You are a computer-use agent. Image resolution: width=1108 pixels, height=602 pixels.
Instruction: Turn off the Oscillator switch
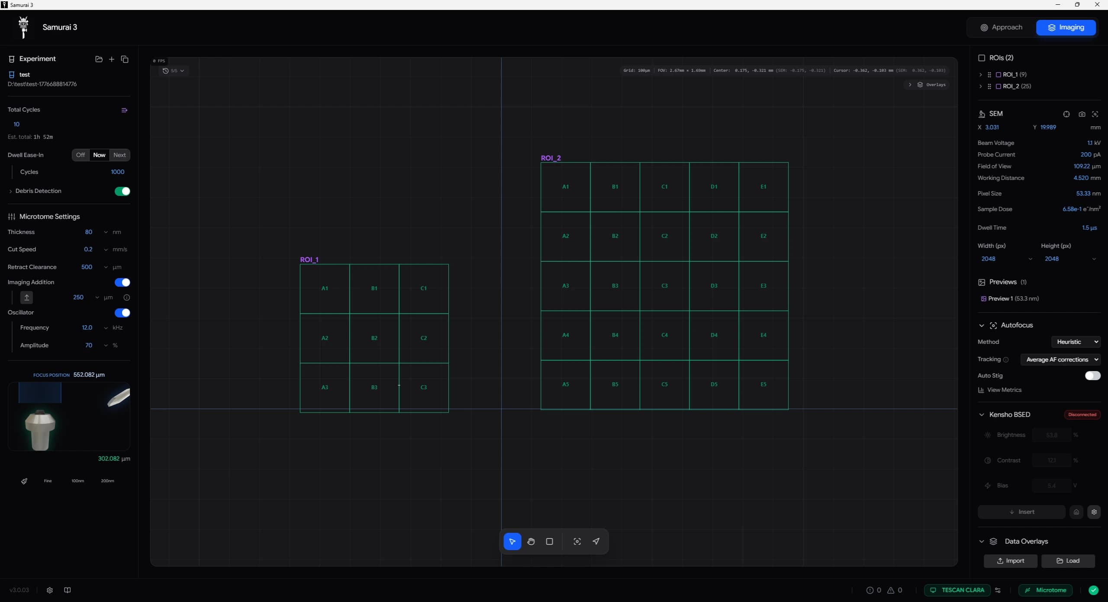tap(122, 313)
